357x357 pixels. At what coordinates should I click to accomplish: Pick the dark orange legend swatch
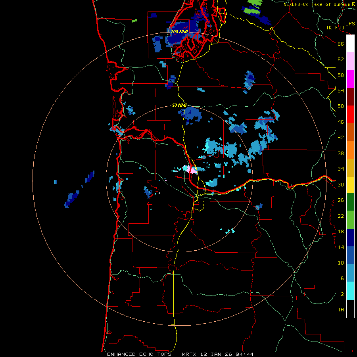point(350,132)
